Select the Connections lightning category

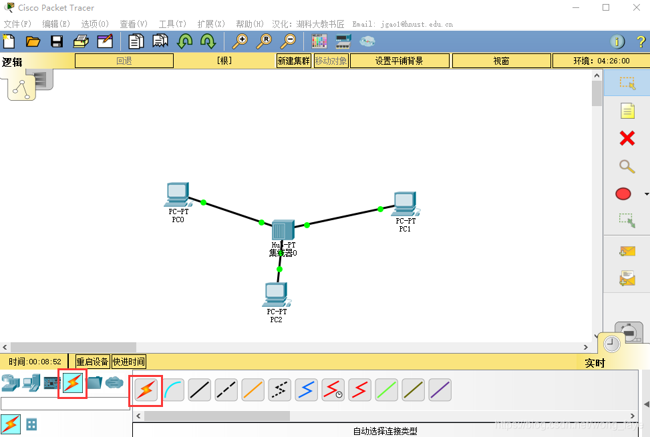click(x=73, y=383)
